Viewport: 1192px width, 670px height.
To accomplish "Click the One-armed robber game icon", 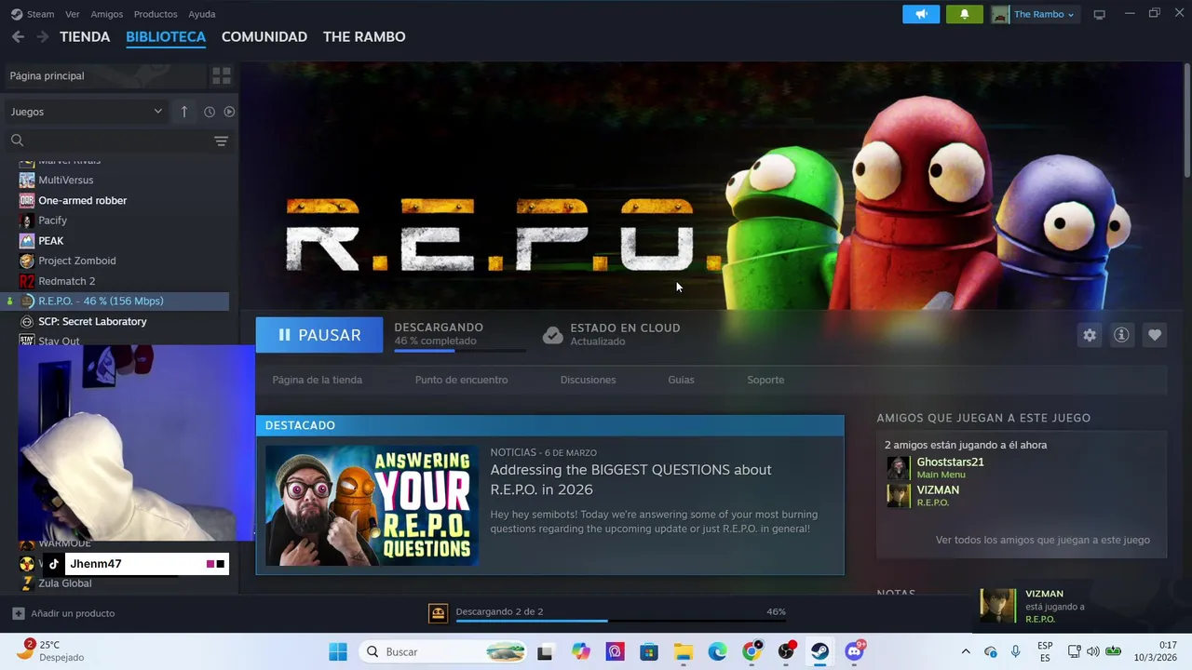I will (x=27, y=200).
